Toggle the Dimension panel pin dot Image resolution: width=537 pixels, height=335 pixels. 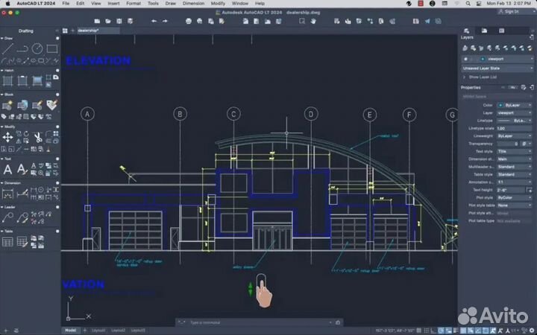pyautogui.click(x=57, y=183)
